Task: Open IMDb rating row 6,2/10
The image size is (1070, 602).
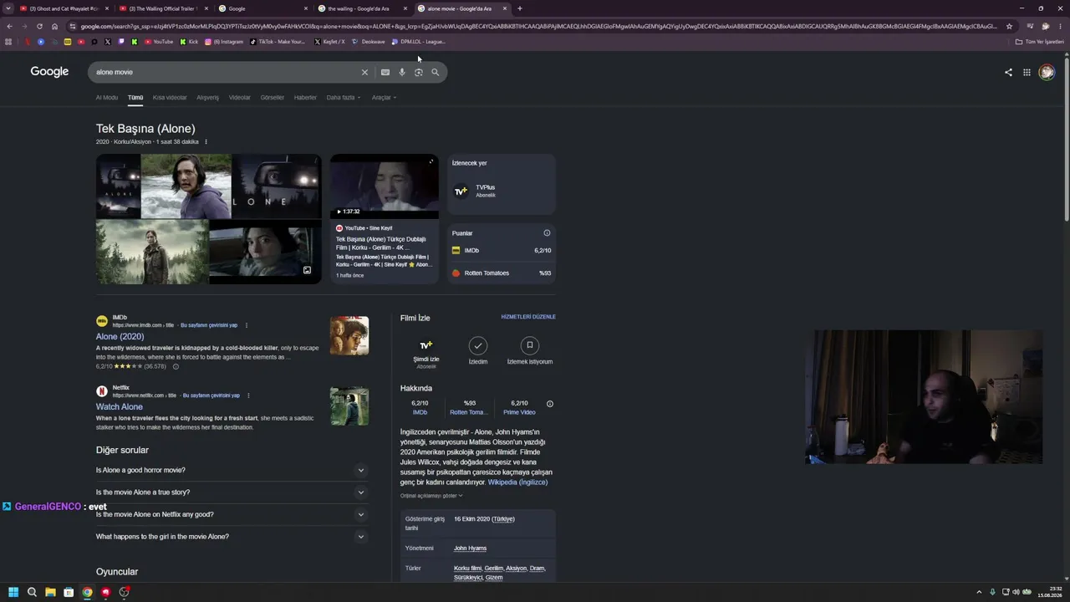Action: pos(502,250)
